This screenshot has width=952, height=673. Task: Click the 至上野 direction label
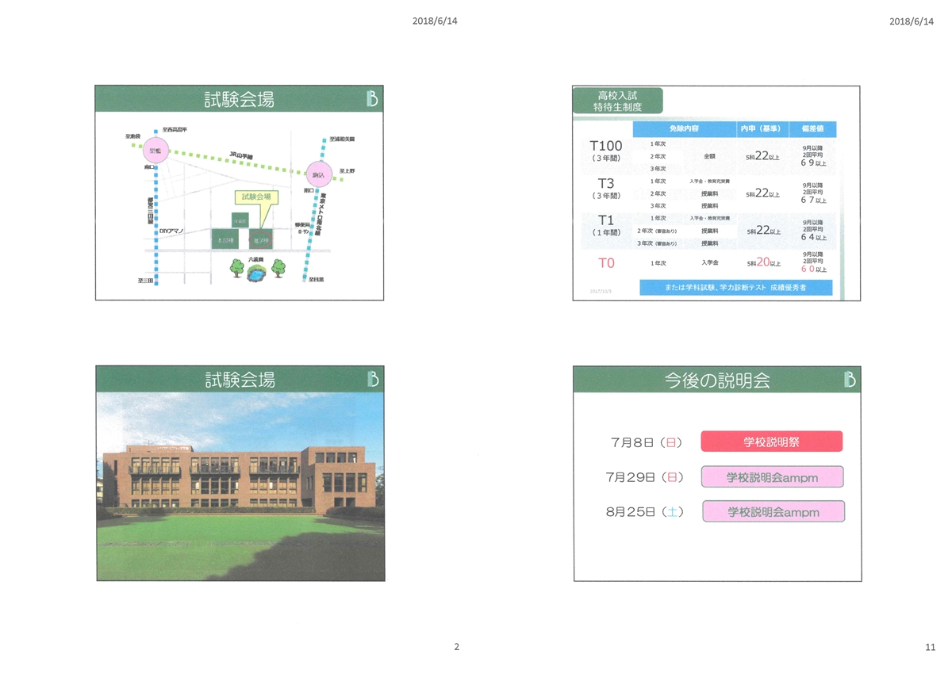pos(347,170)
